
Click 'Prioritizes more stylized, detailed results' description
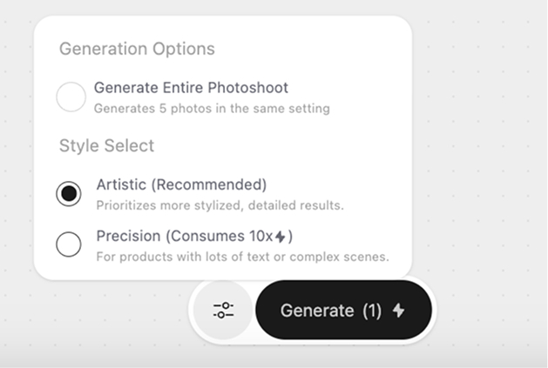click(x=220, y=205)
